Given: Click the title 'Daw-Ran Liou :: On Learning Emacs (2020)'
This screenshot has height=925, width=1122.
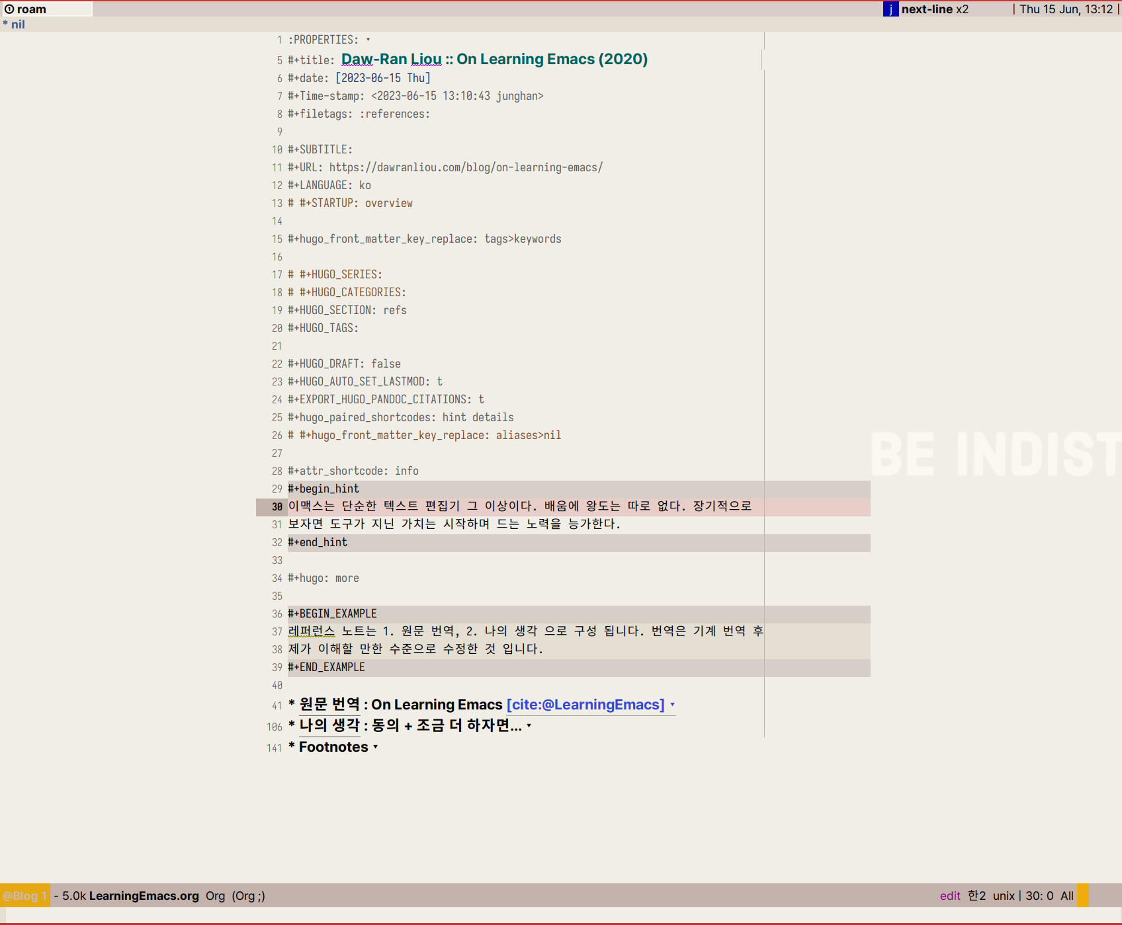Looking at the screenshot, I should [494, 60].
